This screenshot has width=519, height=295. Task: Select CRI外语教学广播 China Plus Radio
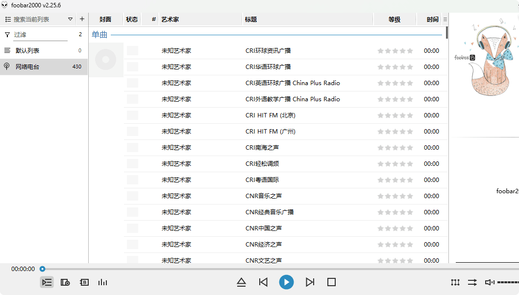click(x=286, y=99)
